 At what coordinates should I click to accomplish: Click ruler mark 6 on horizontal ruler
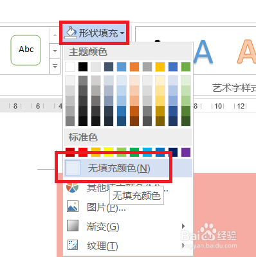[38, 106]
